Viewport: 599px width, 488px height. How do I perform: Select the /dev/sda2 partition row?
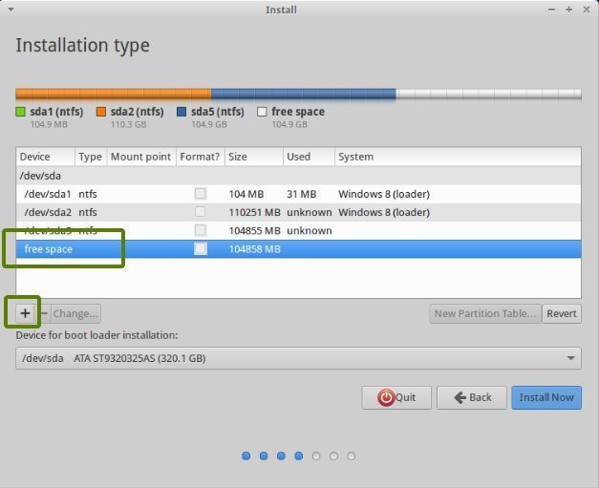pos(298,212)
